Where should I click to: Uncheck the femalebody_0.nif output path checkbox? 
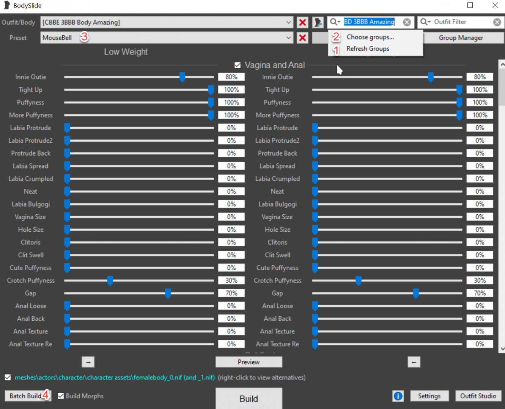pos(8,378)
